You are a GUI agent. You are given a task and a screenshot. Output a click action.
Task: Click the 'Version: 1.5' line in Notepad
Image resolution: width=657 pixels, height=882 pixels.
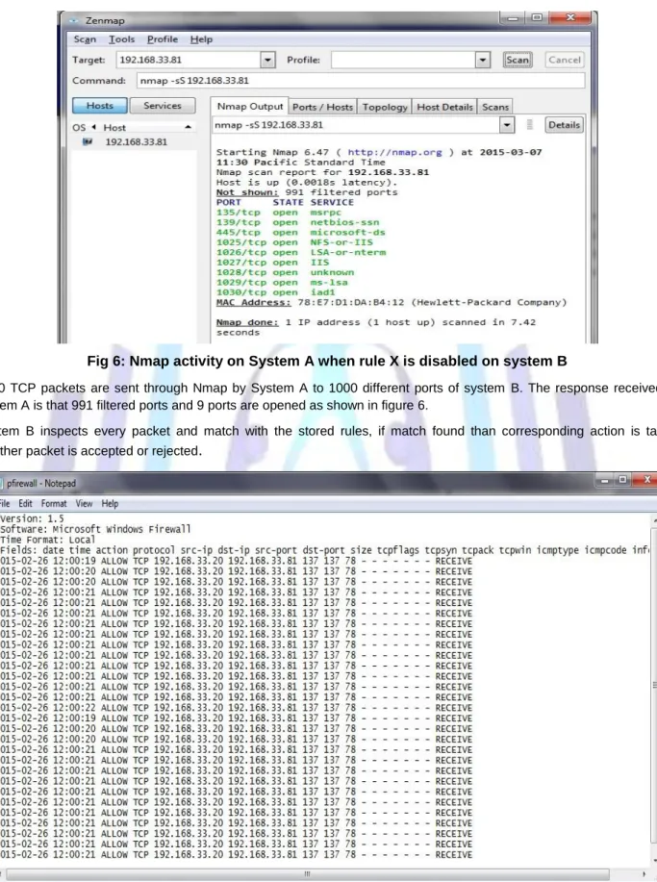[32, 518]
